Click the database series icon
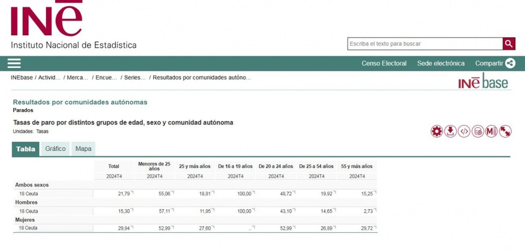The width and height of the screenshot is (525, 251). pos(478,131)
